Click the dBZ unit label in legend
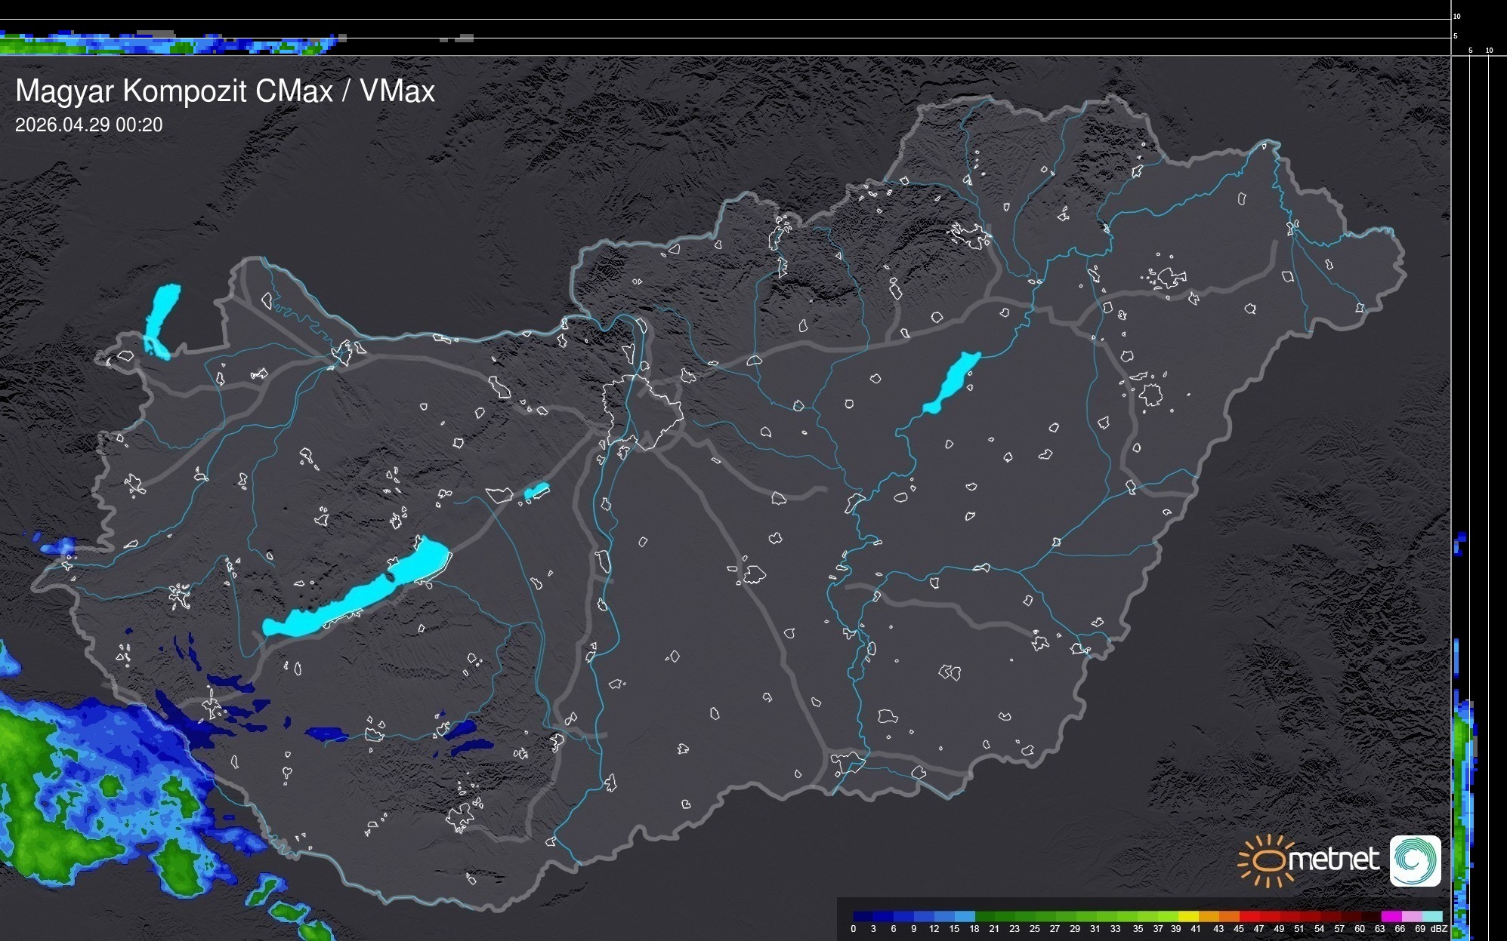 [x=1439, y=929]
